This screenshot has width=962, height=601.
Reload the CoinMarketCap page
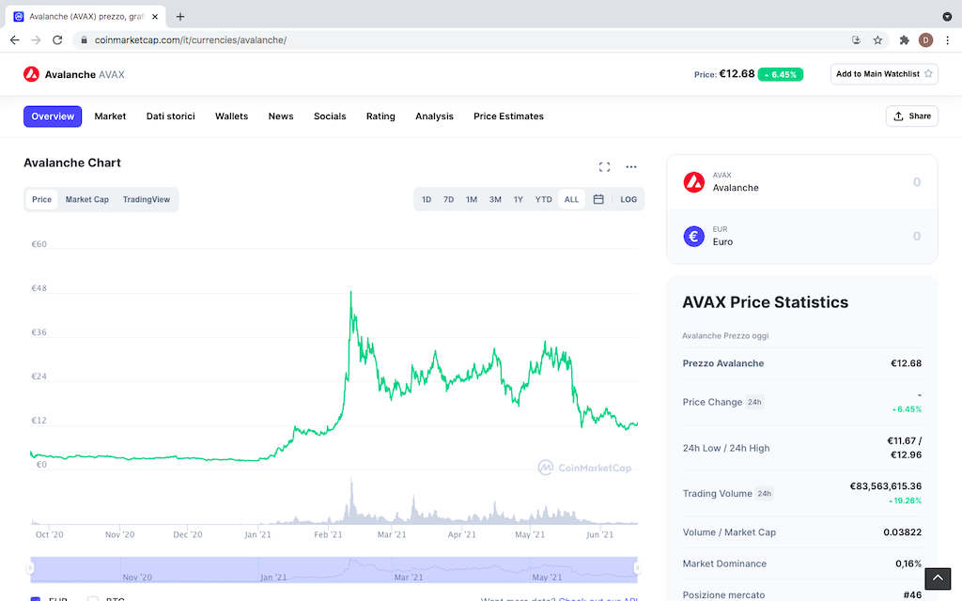click(57, 39)
